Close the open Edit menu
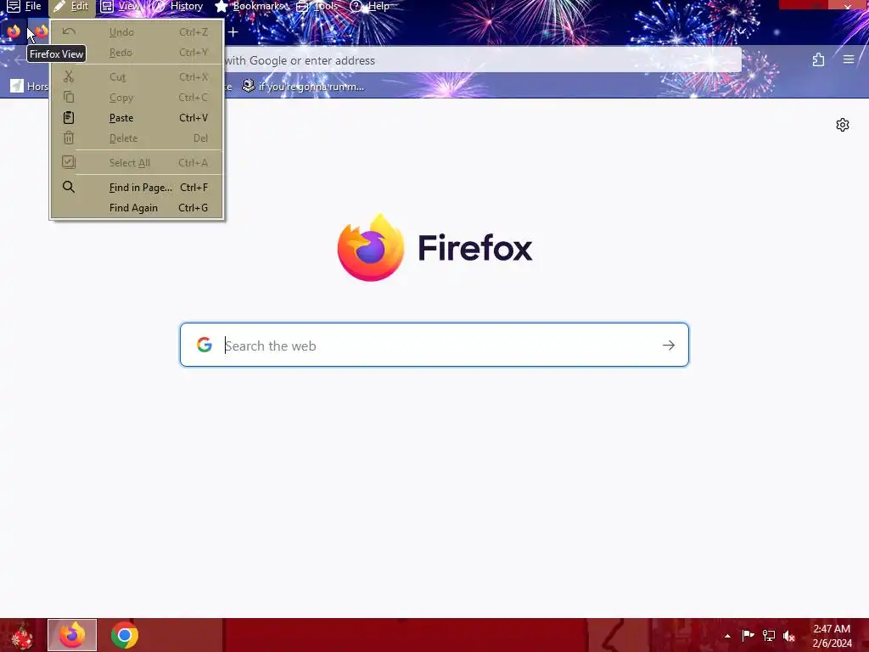This screenshot has width=869, height=652. tap(71, 7)
